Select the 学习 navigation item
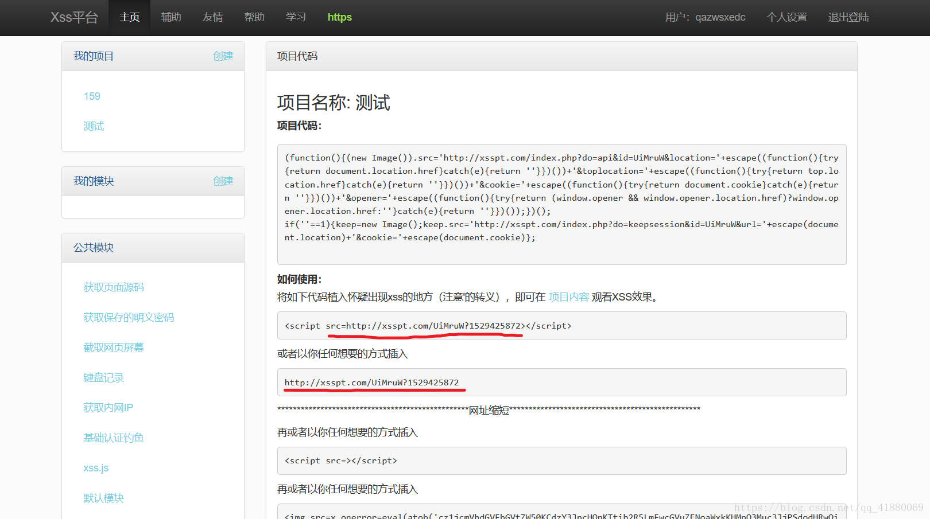The image size is (930, 519). pos(296,17)
